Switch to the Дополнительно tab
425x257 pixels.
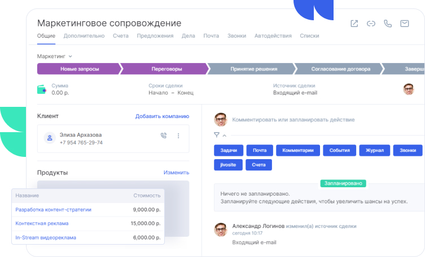84,36
